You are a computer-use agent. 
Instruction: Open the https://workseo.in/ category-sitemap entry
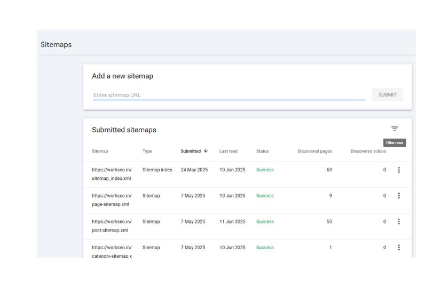tap(112, 251)
